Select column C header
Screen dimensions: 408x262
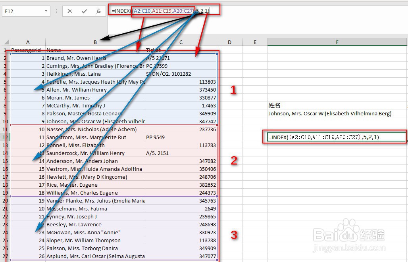click(181, 42)
